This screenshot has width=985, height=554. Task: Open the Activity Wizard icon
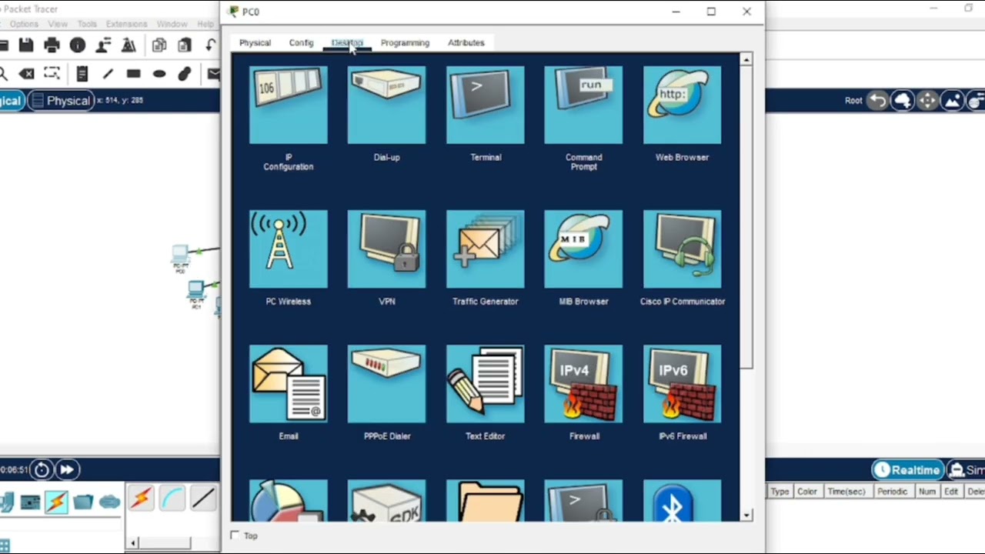coord(129,45)
